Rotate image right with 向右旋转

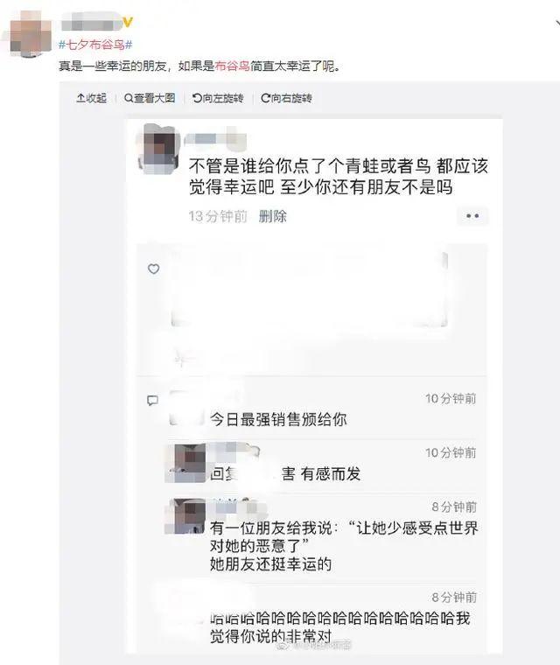pyautogui.click(x=286, y=98)
